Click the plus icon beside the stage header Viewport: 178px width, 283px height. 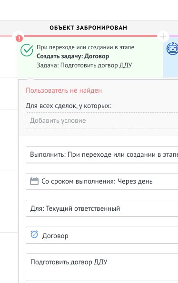click(163, 36)
